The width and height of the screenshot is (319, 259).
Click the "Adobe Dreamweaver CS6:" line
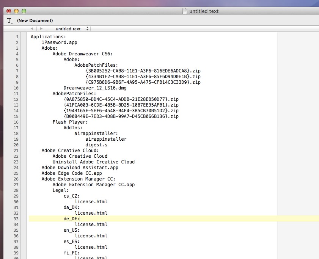pyautogui.click(x=82, y=54)
